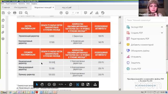This screenshot has height=94, width=168.
Task: Open the stamp tool in the toolbar
Action: pos(103,13)
